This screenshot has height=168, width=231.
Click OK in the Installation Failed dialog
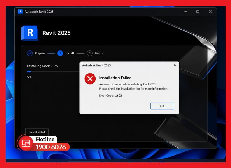tap(162, 106)
